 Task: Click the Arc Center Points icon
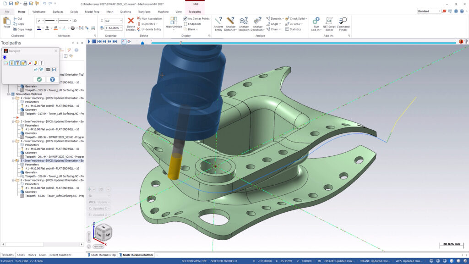[x=185, y=18]
